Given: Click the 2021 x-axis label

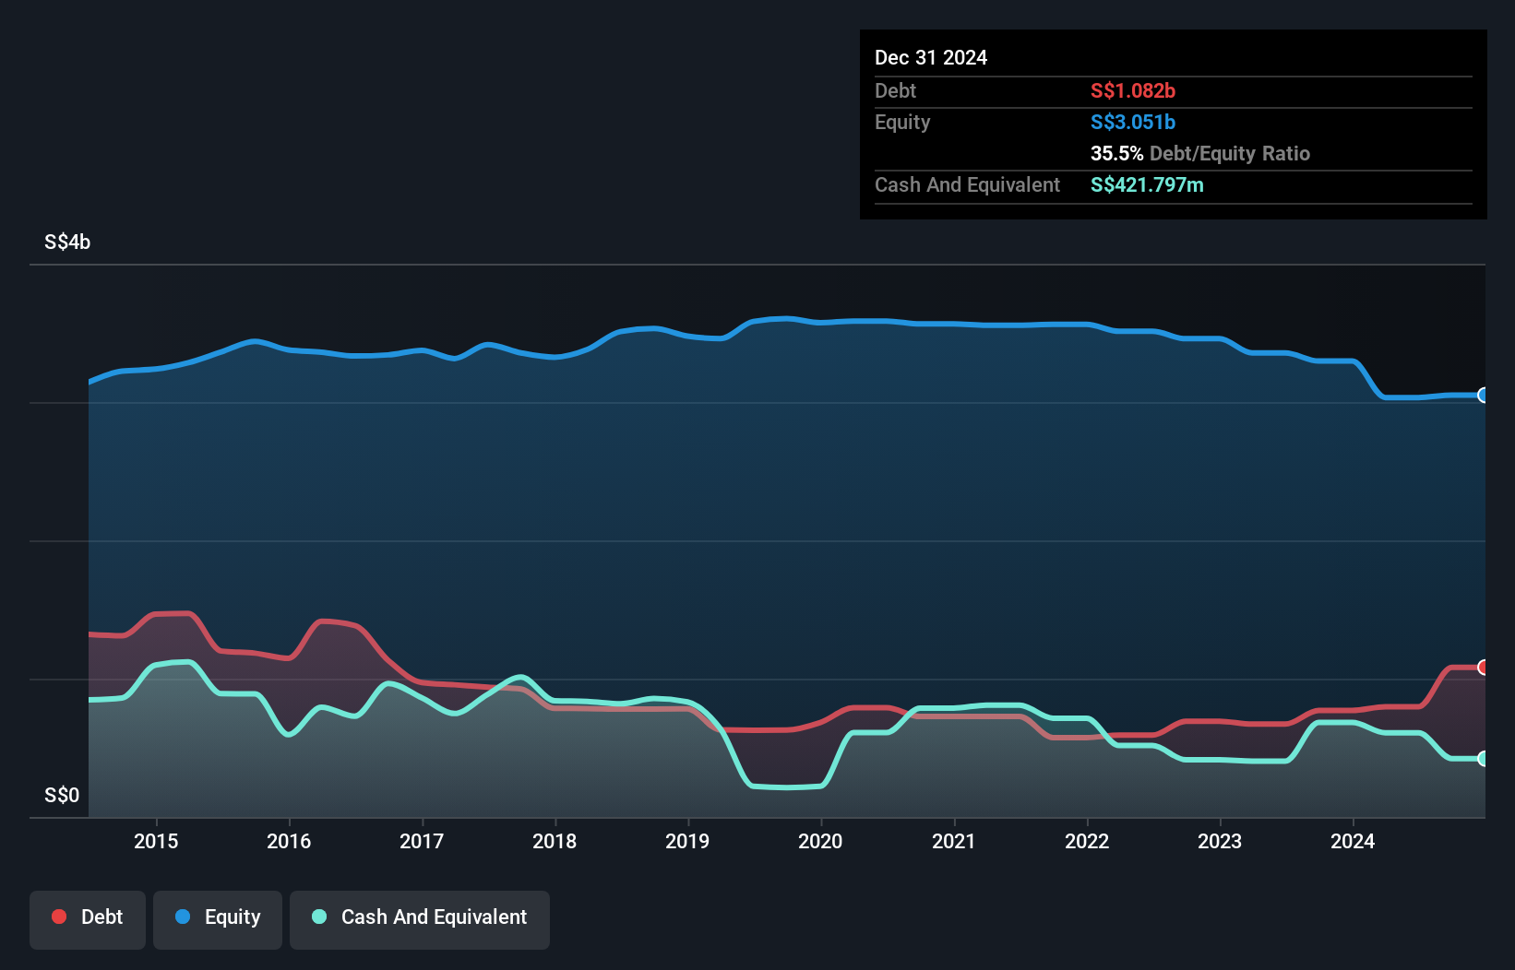Looking at the screenshot, I should point(953,841).
